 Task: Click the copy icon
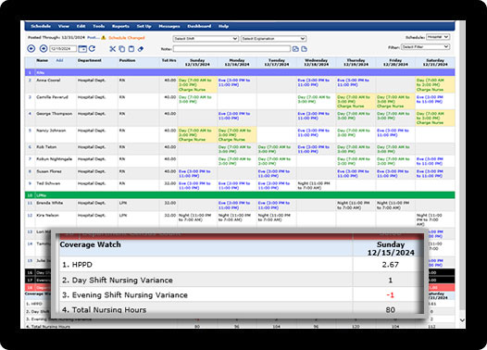(x=122, y=49)
